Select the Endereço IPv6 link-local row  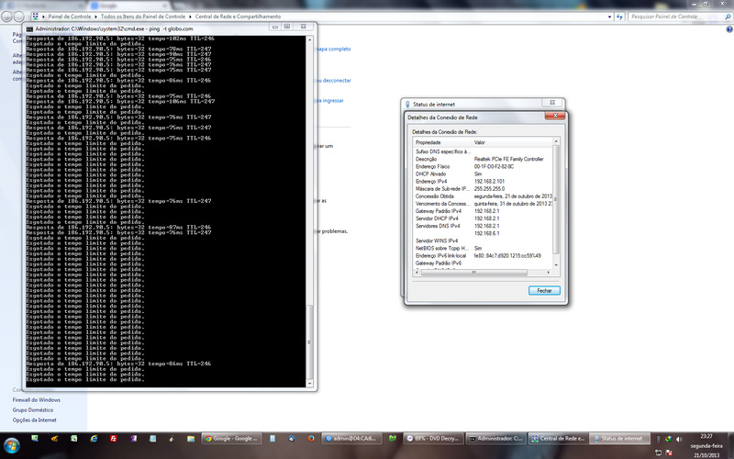pyautogui.click(x=483, y=256)
